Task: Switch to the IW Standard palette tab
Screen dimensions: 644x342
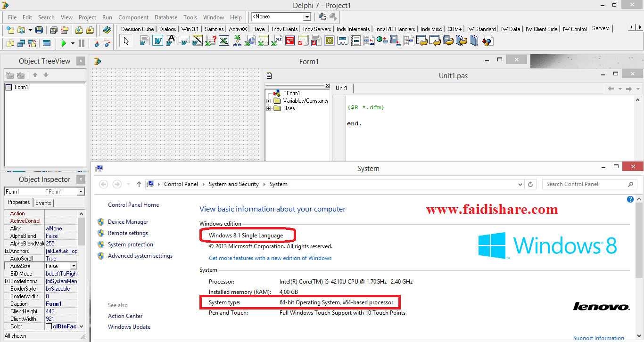Action: pos(481,29)
